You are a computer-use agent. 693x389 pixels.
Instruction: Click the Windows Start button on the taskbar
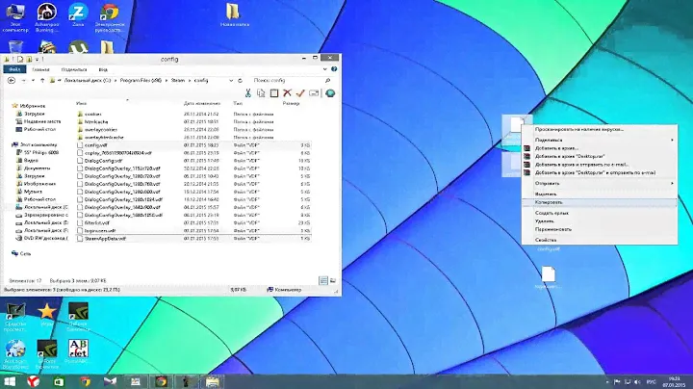click(x=10, y=381)
